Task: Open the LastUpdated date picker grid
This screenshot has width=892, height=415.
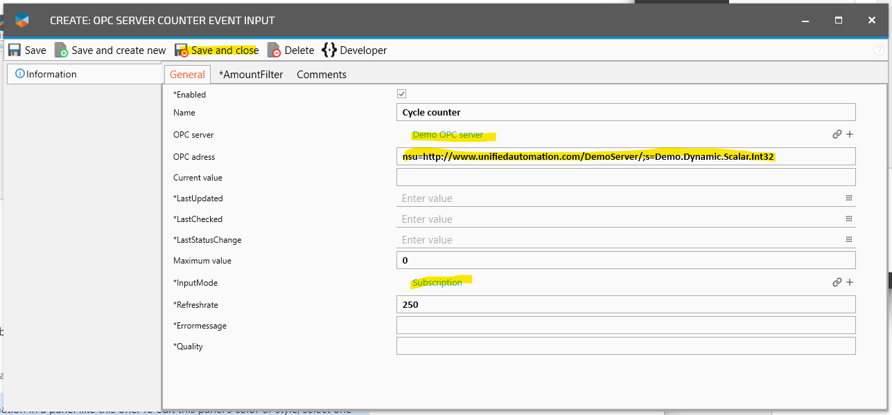Action: point(848,199)
